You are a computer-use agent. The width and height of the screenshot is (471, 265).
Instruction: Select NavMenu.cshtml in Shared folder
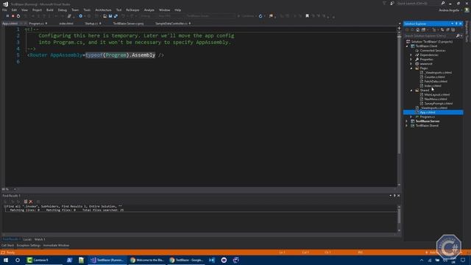tap(436, 99)
